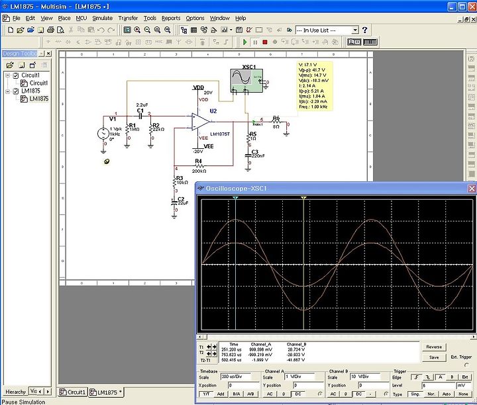Set Channel B coupling to DC
This screenshot has width=477, height=405.
pos(359,394)
